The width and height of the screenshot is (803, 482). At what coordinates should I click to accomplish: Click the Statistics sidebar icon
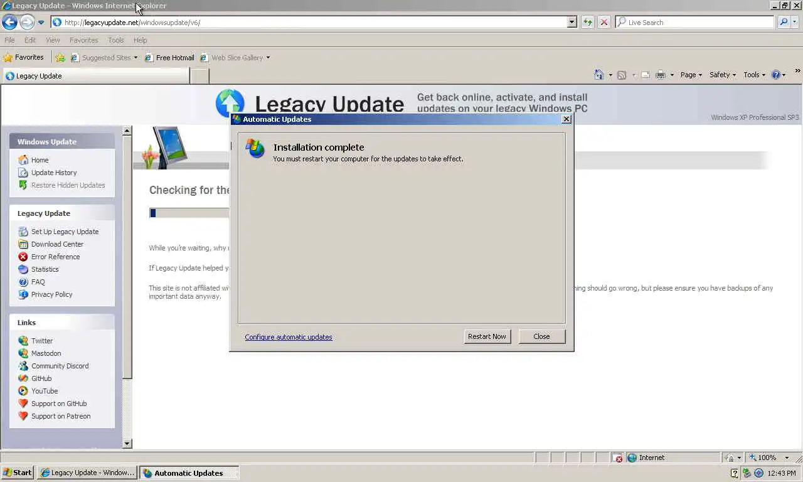coord(23,269)
